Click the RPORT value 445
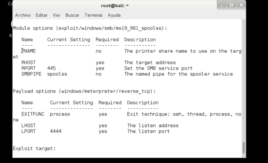This screenshot has height=163, width=268. coord(52,68)
